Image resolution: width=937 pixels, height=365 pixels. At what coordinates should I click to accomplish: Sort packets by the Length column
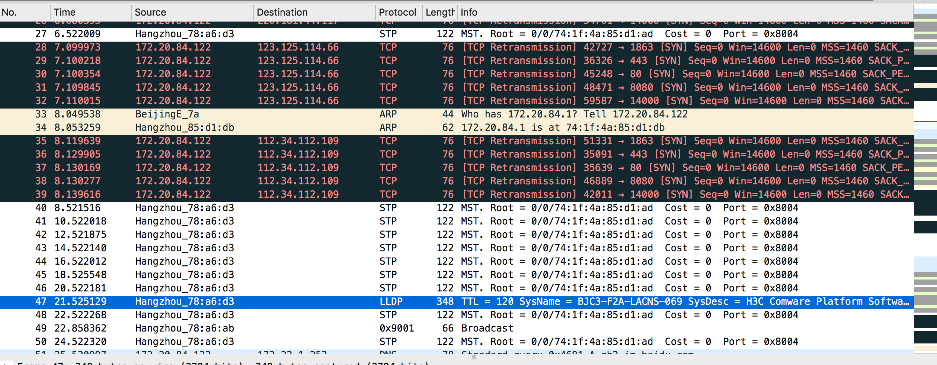[x=438, y=12]
